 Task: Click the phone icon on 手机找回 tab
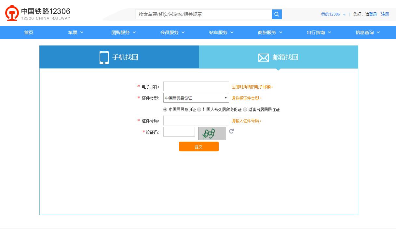pyautogui.click(x=104, y=57)
